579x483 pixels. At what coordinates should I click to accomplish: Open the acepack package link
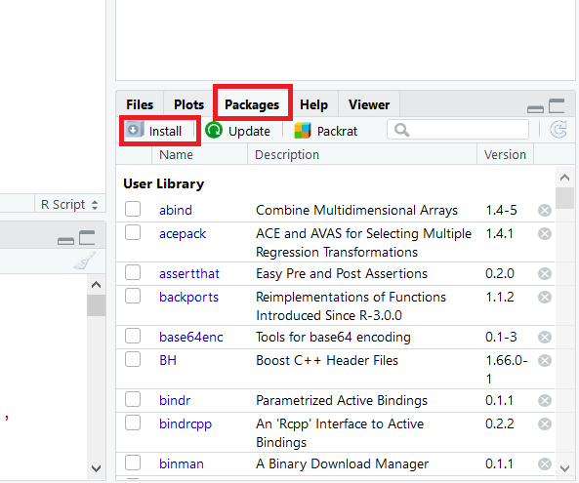[183, 234]
